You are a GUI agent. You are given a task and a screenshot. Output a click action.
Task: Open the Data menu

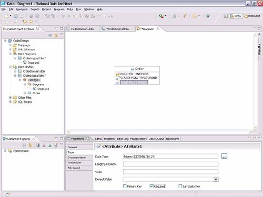coord(70,9)
